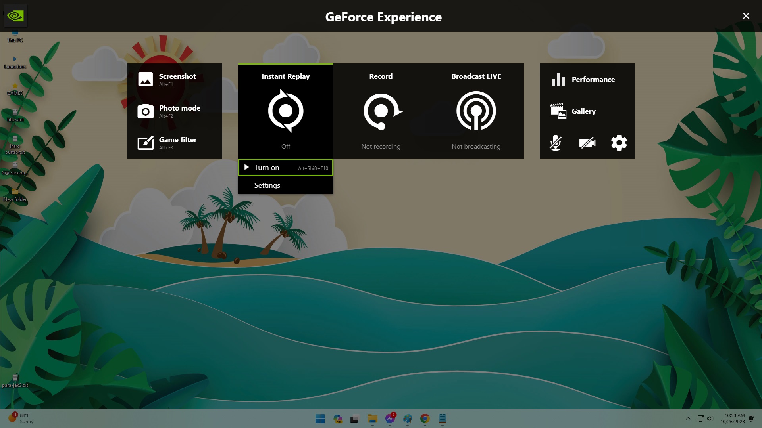Click 'Off' status under Instant Replay
The image size is (762, 428).
286,146
